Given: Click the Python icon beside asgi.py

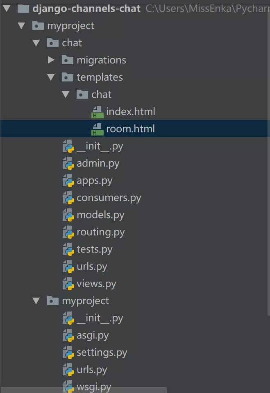Looking at the screenshot, I should (x=68, y=336).
